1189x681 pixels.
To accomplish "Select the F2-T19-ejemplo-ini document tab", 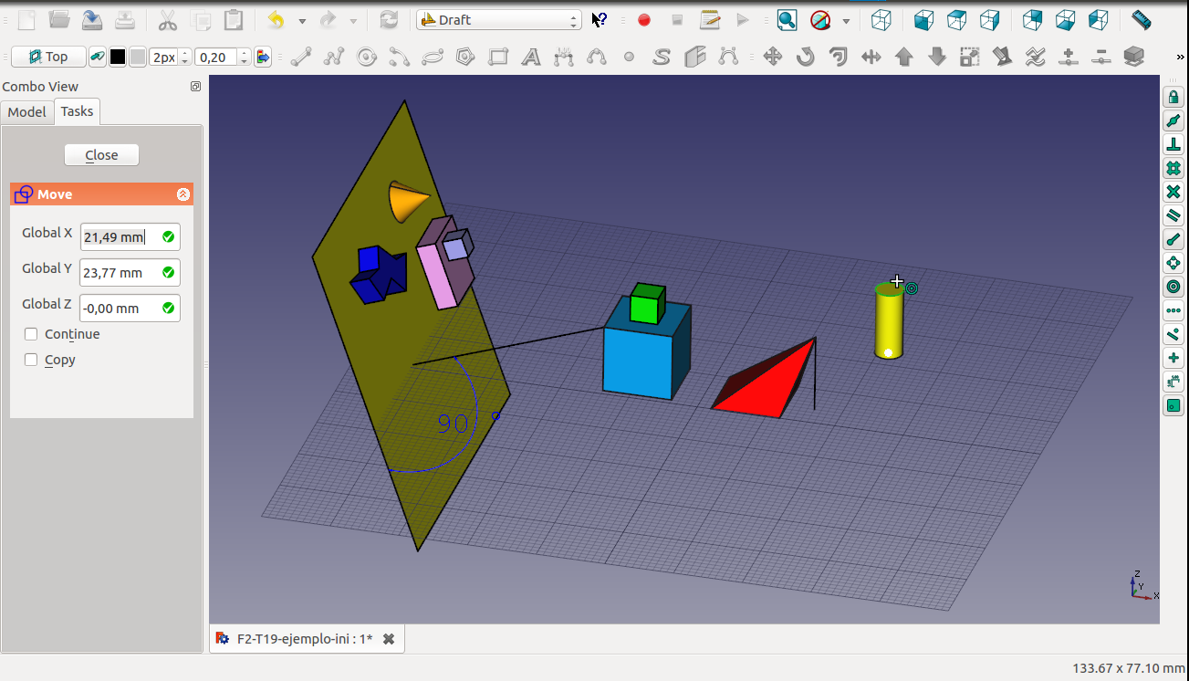I will tap(304, 639).
